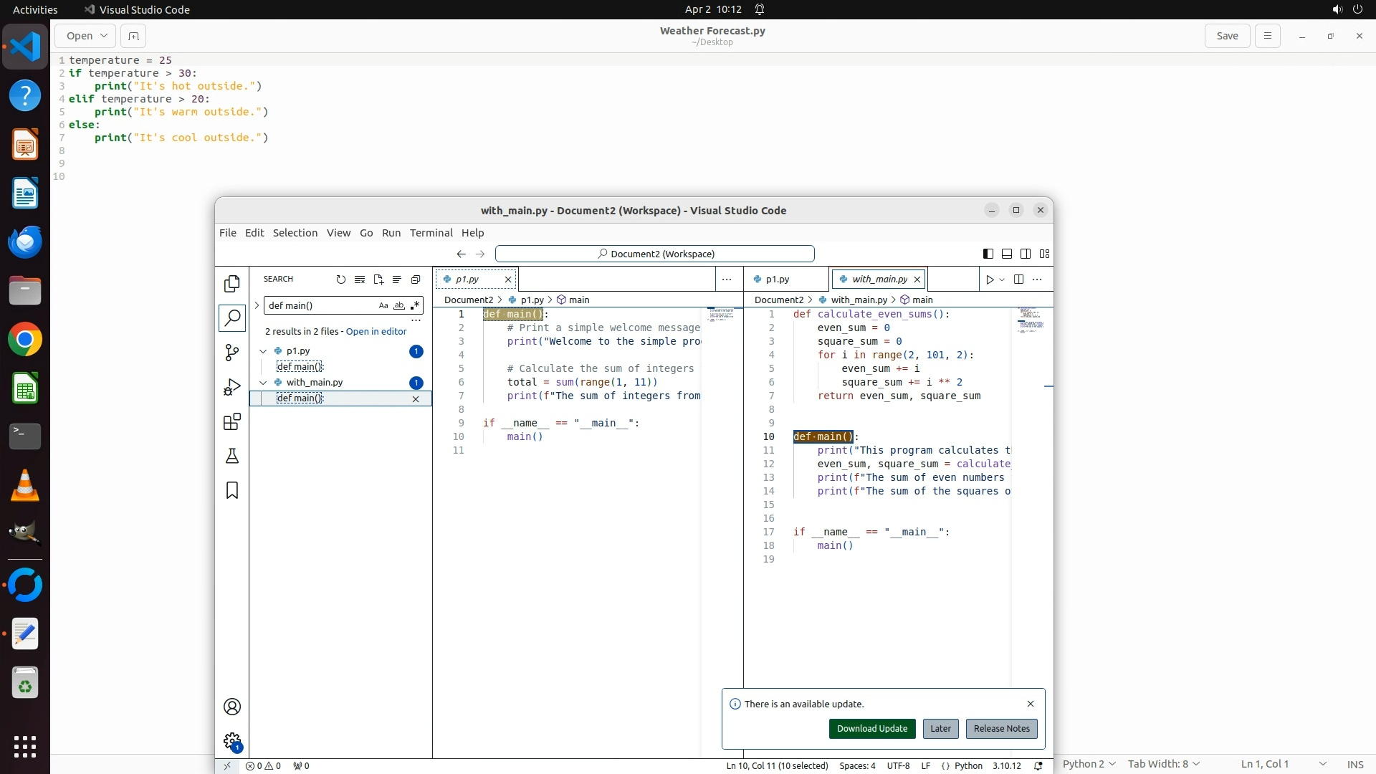
Task: Click the Download Update button
Action: click(x=871, y=729)
